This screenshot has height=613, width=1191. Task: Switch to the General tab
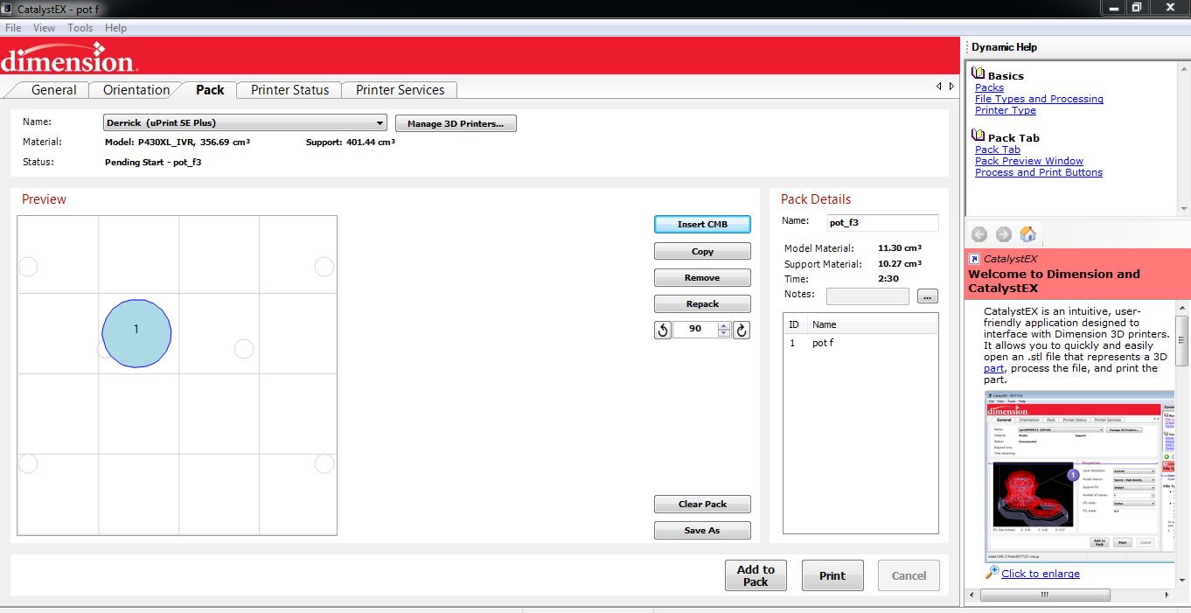pos(53,90)
